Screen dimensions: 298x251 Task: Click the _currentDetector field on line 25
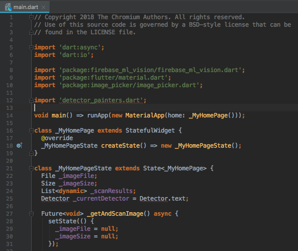[101, 199]
